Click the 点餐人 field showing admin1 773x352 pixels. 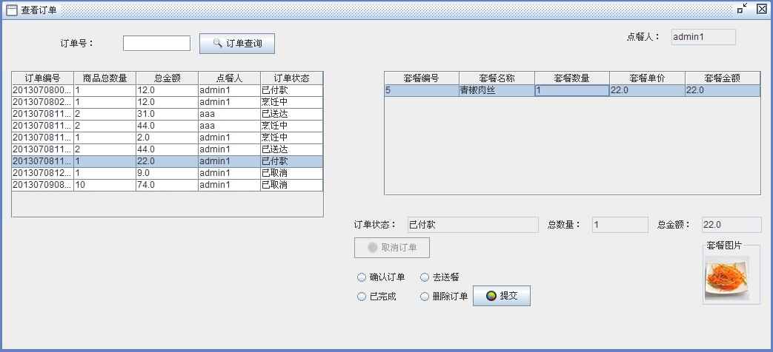(x=703, y=37)
